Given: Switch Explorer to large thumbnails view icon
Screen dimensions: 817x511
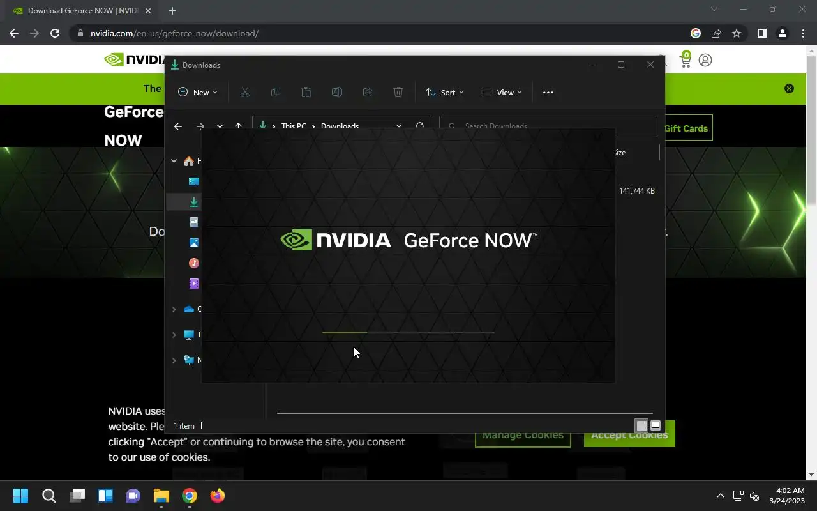Looking at the screenshot, I should point(656,426).
